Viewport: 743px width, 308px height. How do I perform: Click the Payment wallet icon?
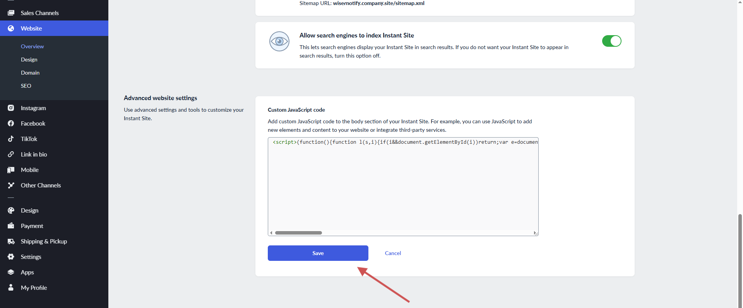11,226
